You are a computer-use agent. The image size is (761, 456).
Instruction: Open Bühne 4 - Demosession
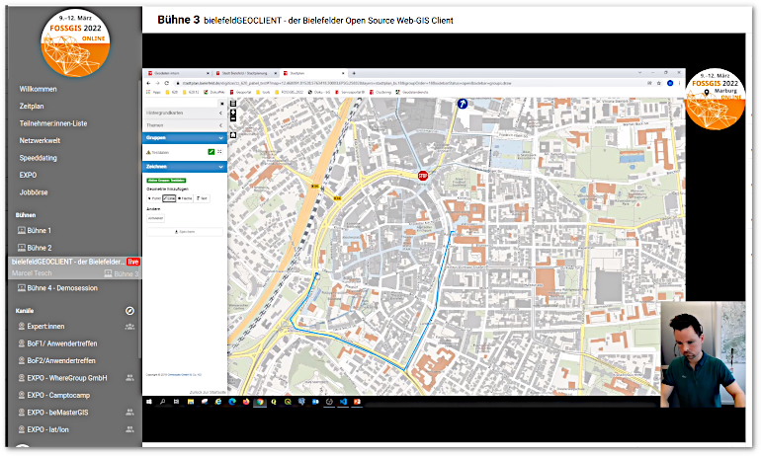click(57, 288)
